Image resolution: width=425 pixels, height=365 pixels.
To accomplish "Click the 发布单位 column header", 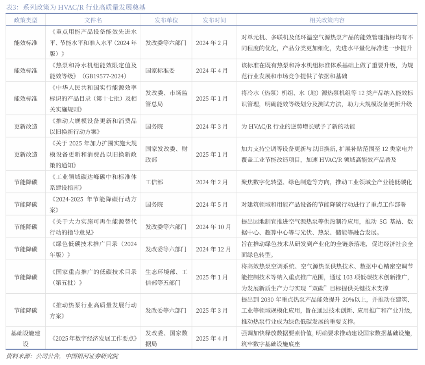I will [x=166, y=20].
